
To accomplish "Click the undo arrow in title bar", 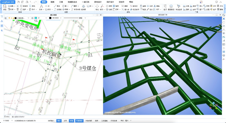I will pyautogui.click(x=31, y=2).
